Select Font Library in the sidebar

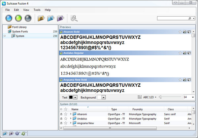[x=19, y=27]
